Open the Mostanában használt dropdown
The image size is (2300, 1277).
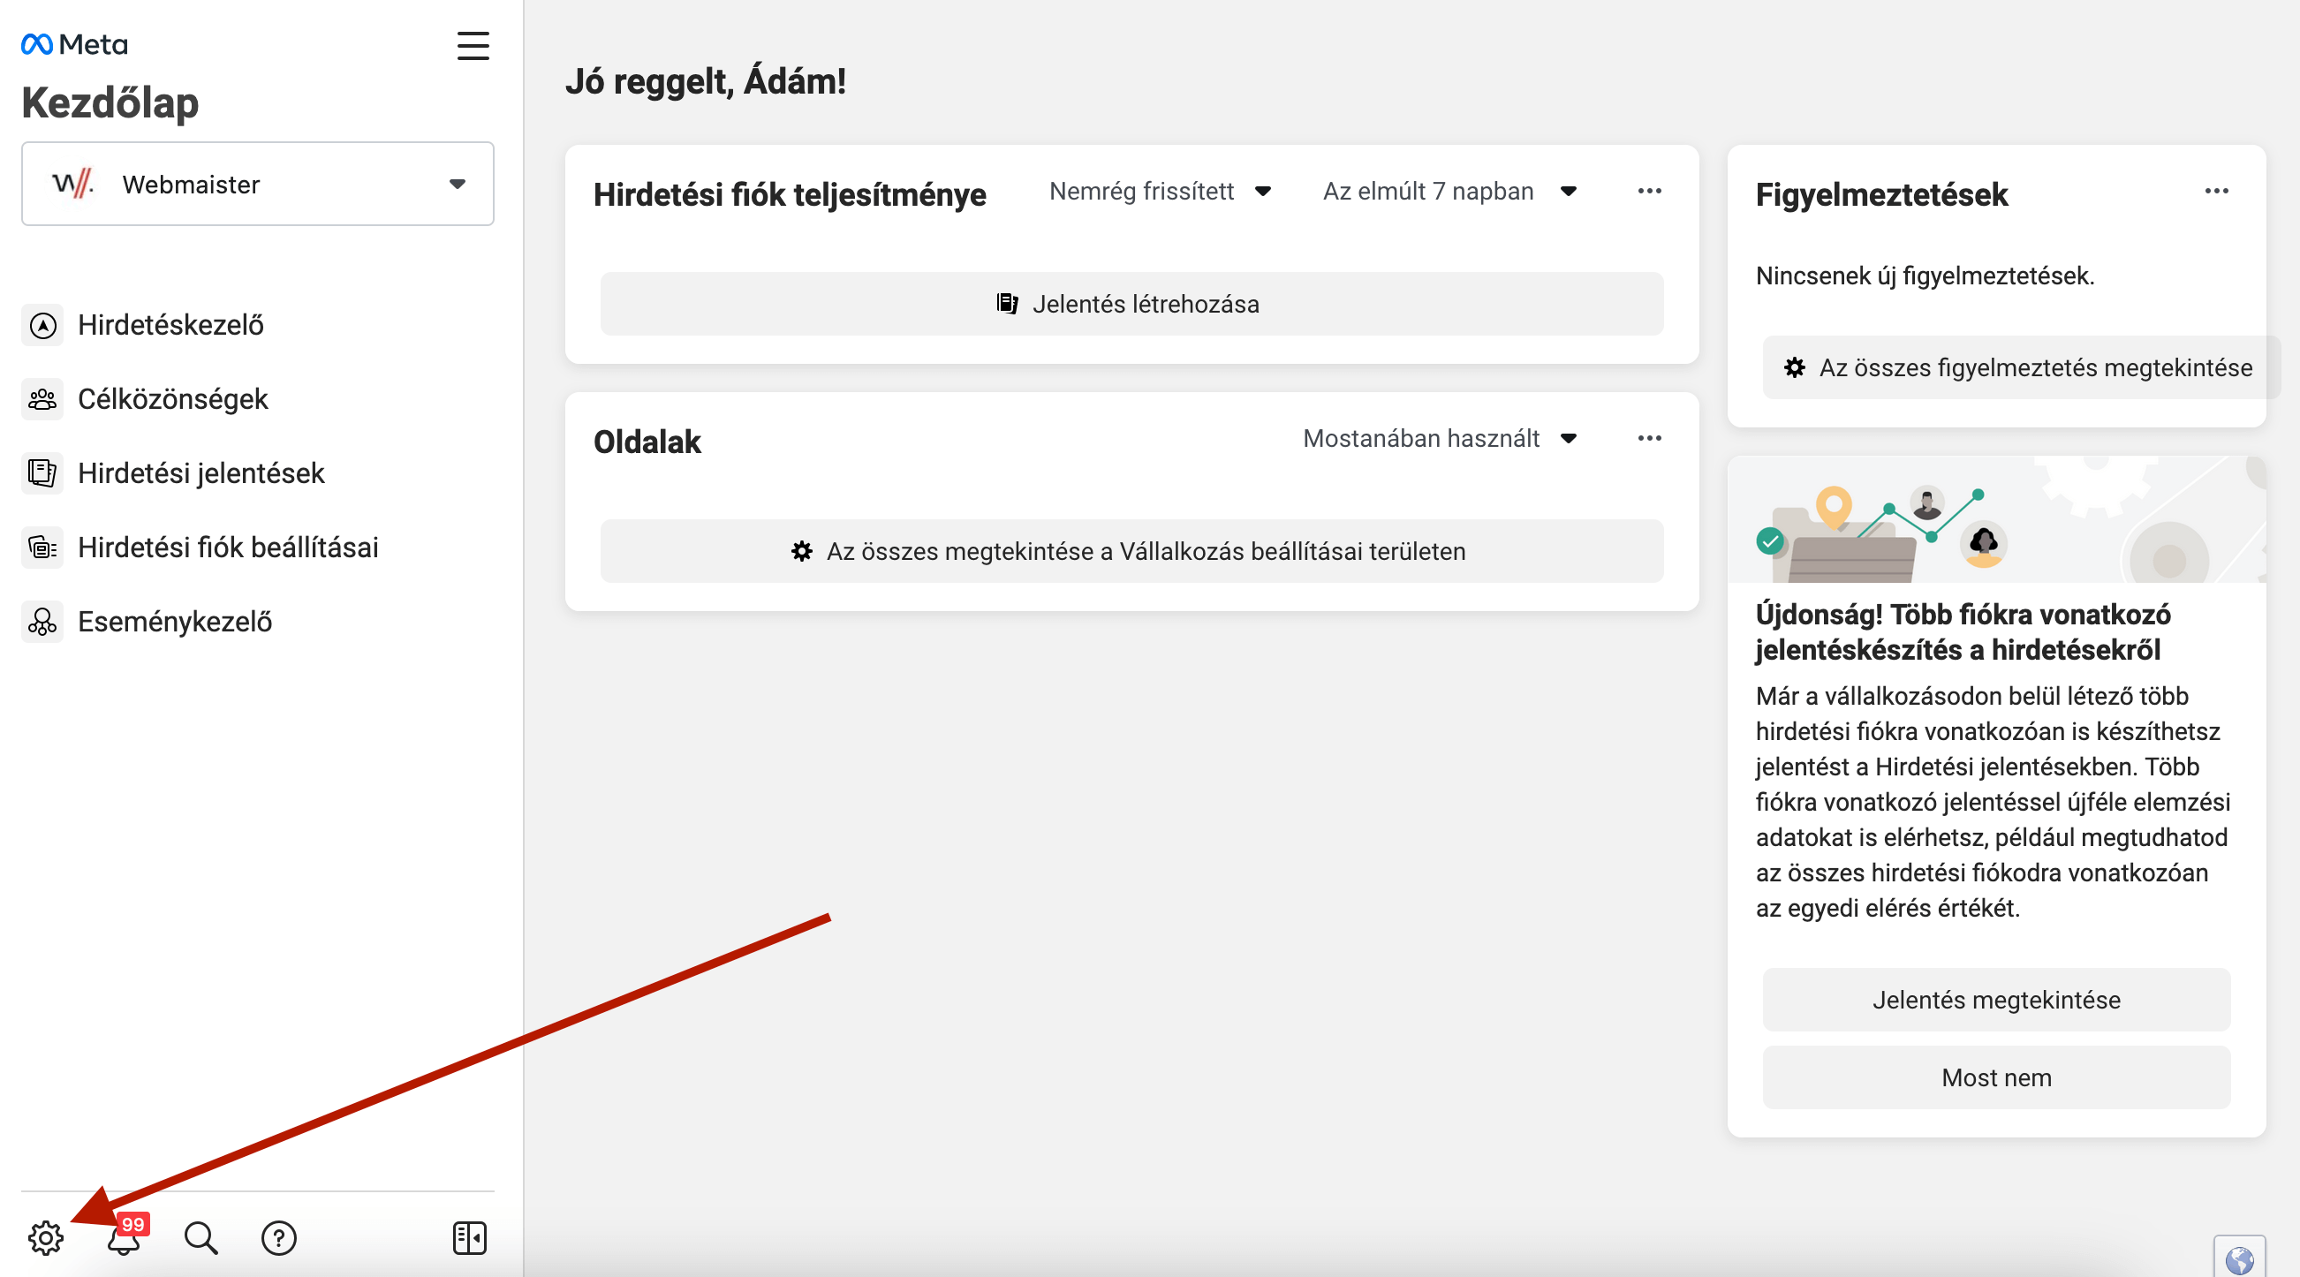pos(1441,438)
